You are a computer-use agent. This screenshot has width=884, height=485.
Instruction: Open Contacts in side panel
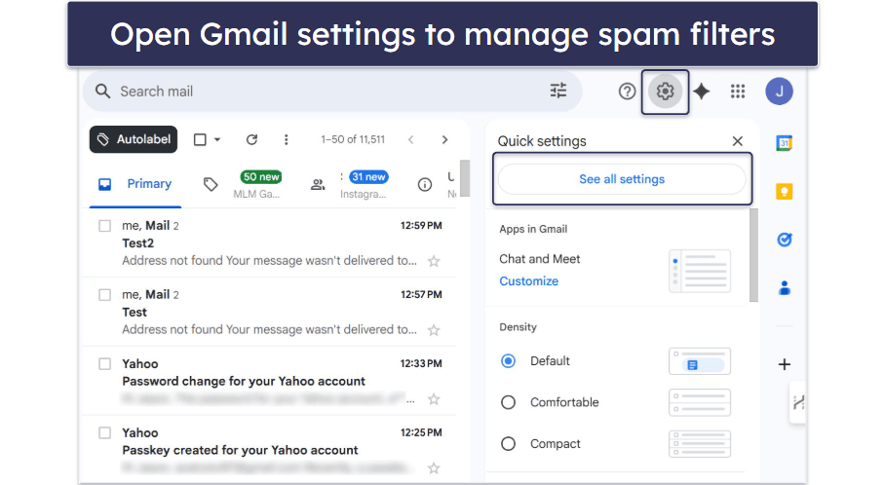coord(785,288)
